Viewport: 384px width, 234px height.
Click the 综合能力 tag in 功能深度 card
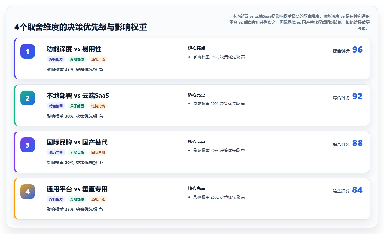click(56, 59)
